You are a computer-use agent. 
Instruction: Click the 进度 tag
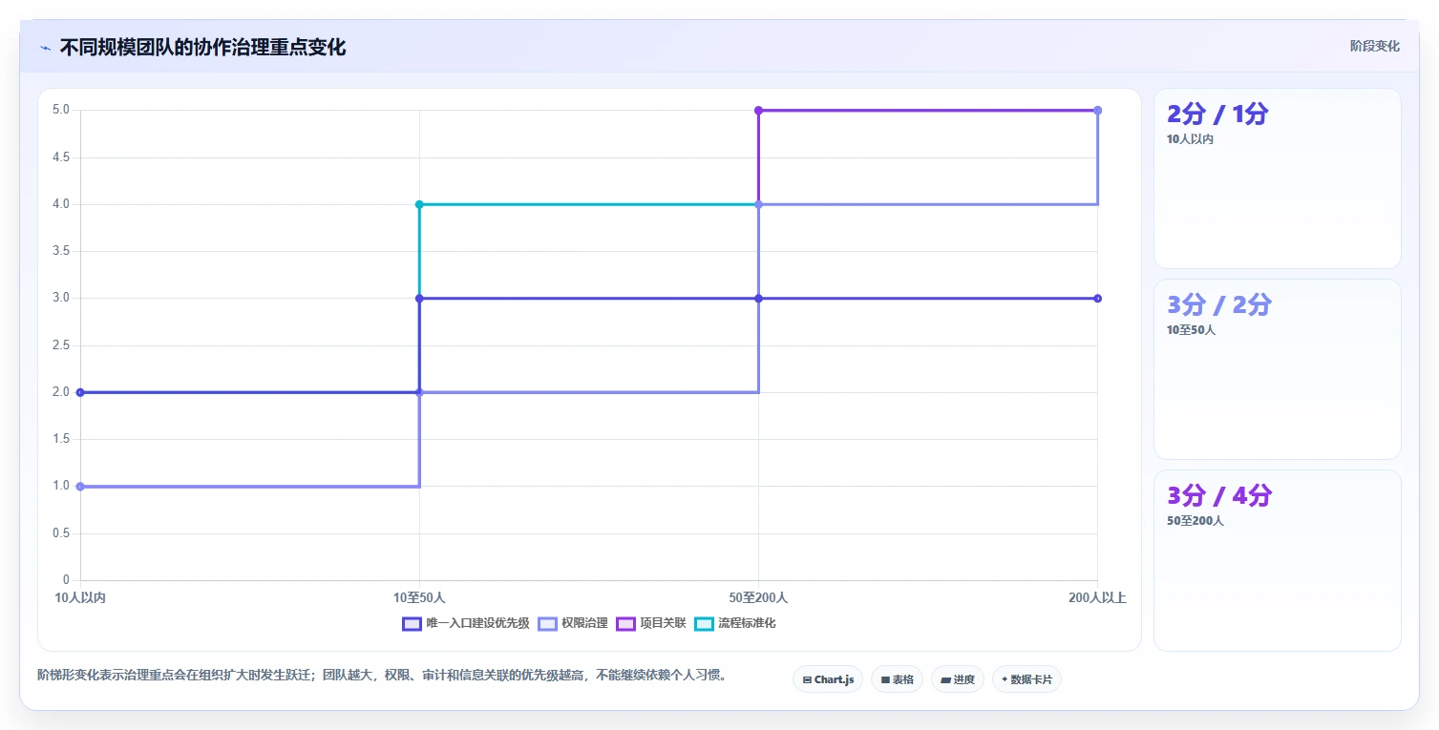point(957,679)
